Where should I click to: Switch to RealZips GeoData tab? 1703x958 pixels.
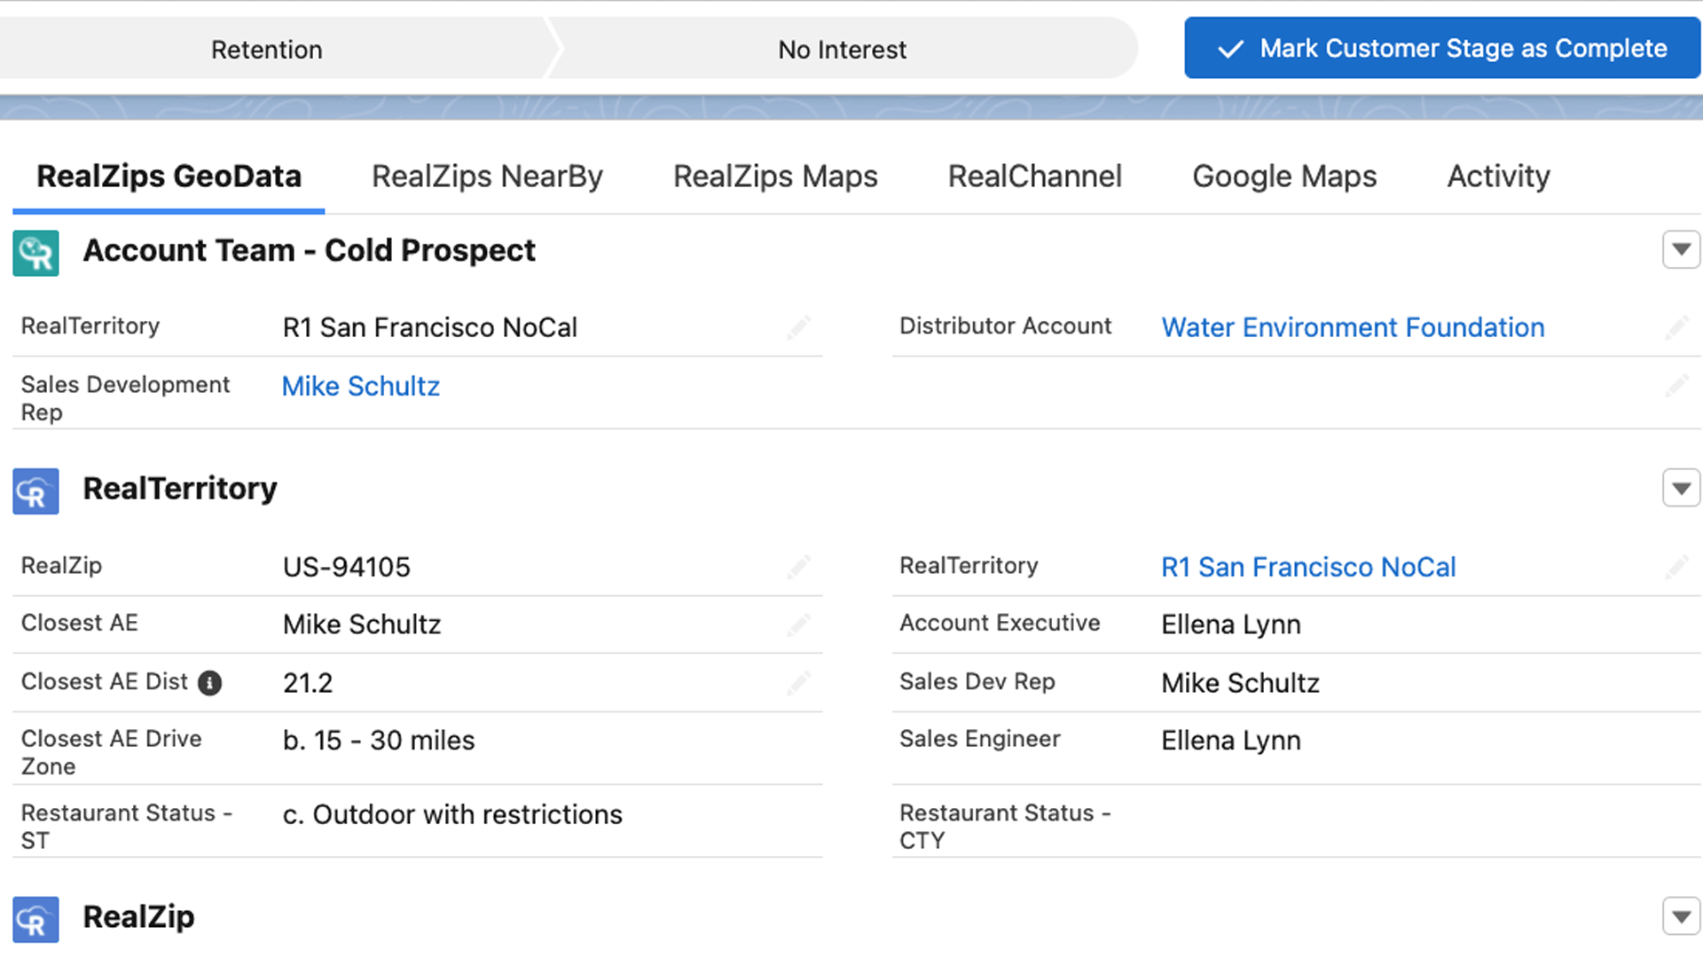point(169,176)
